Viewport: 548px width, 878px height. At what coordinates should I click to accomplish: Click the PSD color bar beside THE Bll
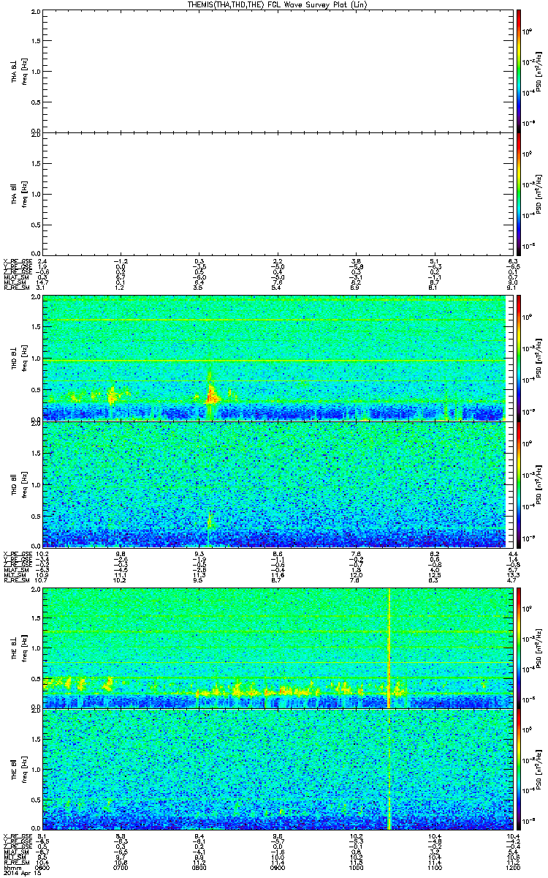[518, 769]
